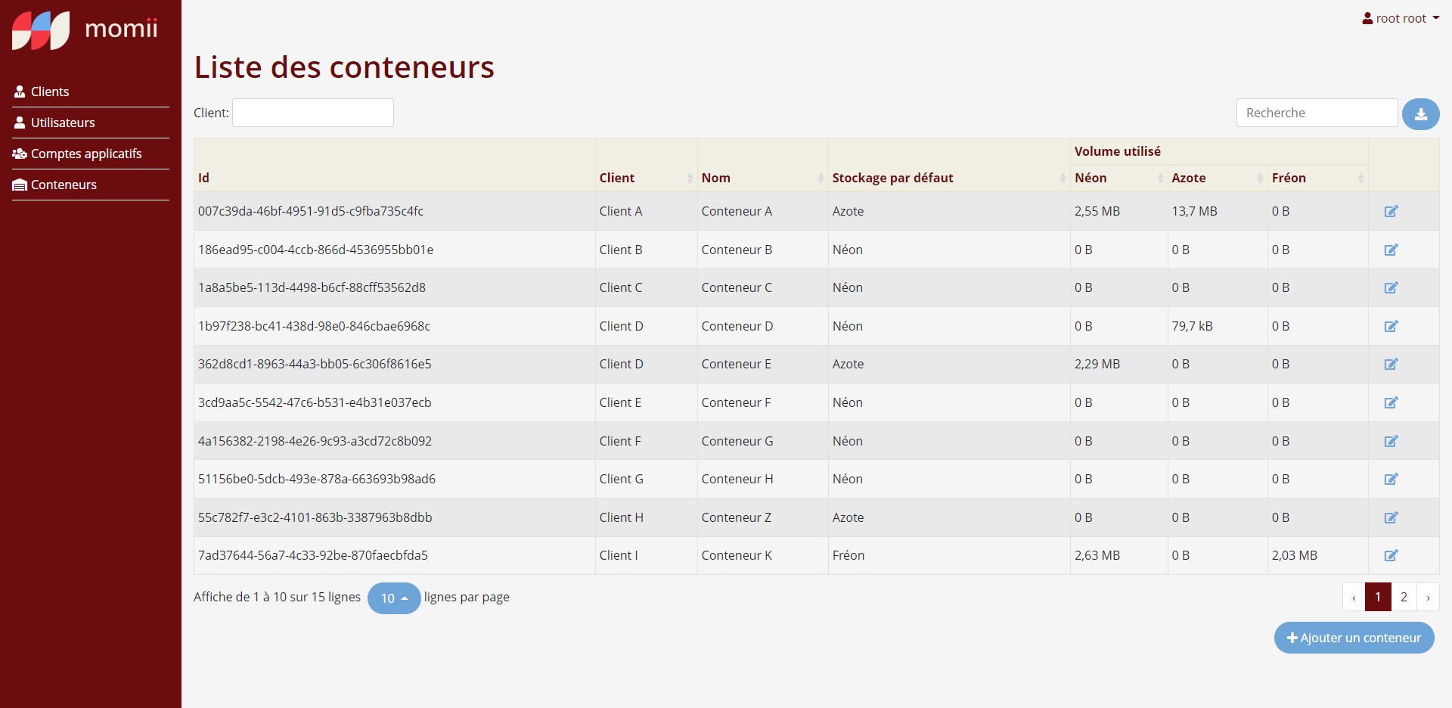The image size is (1452, 708).
Task: Click the download export button
Action: coord(1420,114)
